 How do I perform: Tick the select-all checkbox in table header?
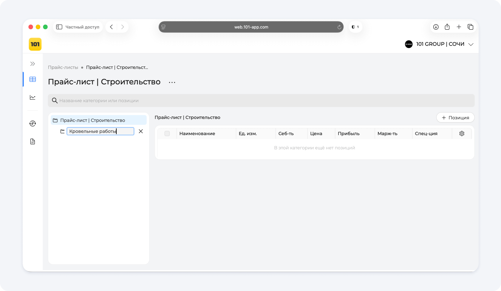[167, 133]
